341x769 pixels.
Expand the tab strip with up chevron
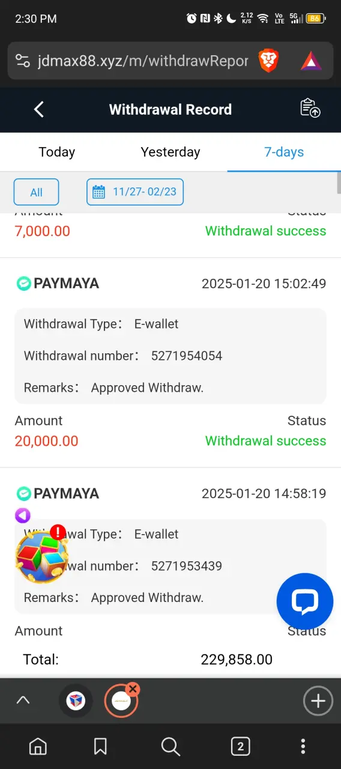[23, 700]
